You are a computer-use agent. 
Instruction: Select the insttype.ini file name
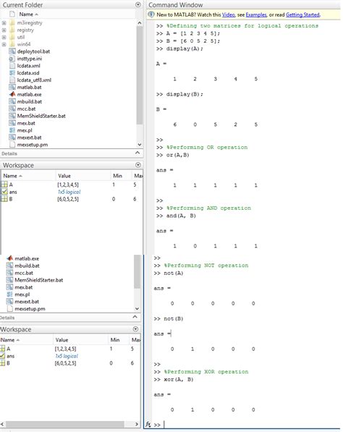coord(30,59)
